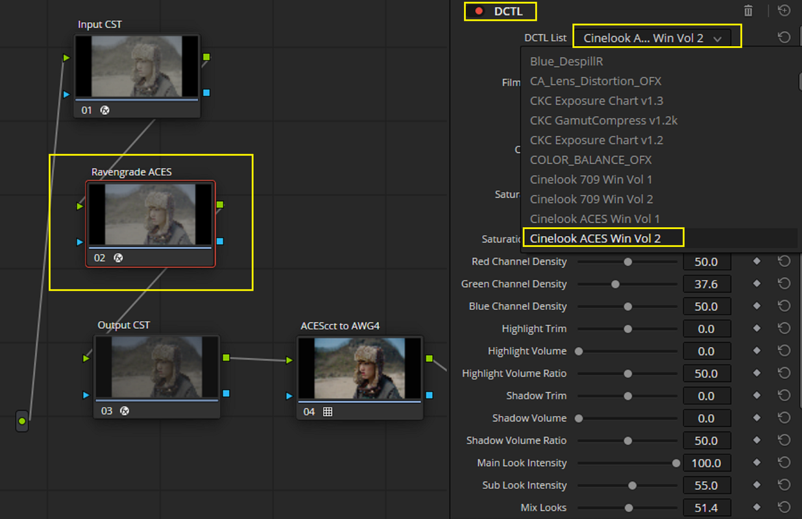Delete the DCTL effect using trash icon
The height and width of the screenshot is (519, 802).
click(748, 10)
